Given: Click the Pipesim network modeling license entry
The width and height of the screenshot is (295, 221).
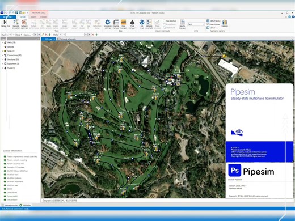Looking at the screenshot, I should 16,160.
